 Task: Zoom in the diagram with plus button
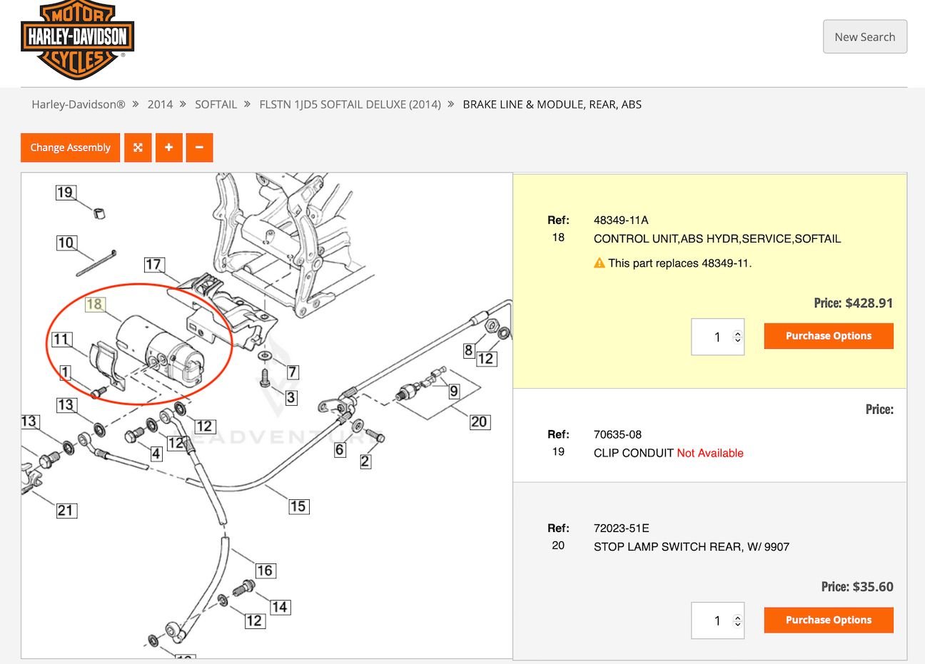tap(168, 148)
